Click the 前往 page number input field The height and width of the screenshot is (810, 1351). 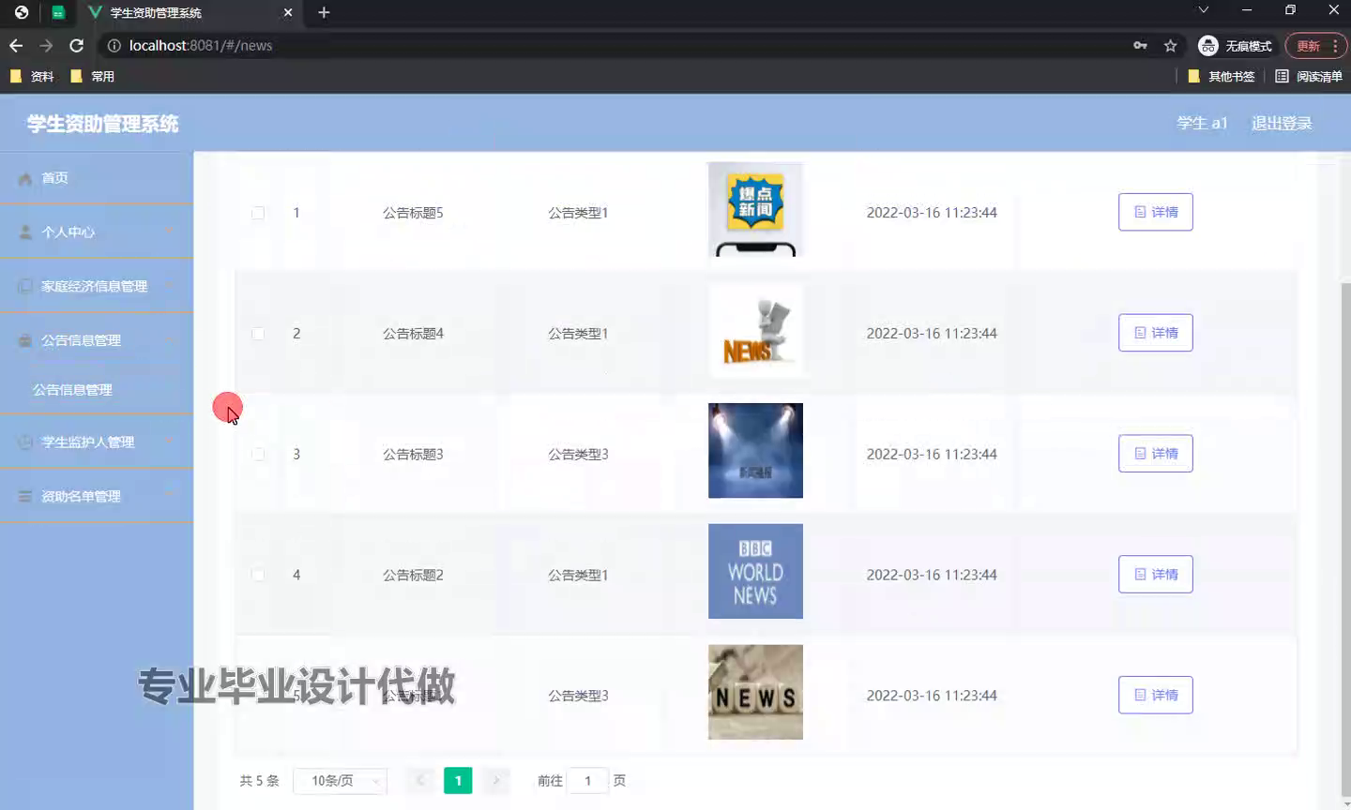(588, 781)
